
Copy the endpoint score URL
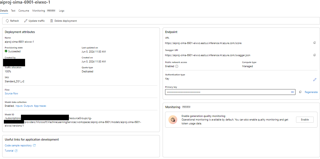(x=314, y=43)
